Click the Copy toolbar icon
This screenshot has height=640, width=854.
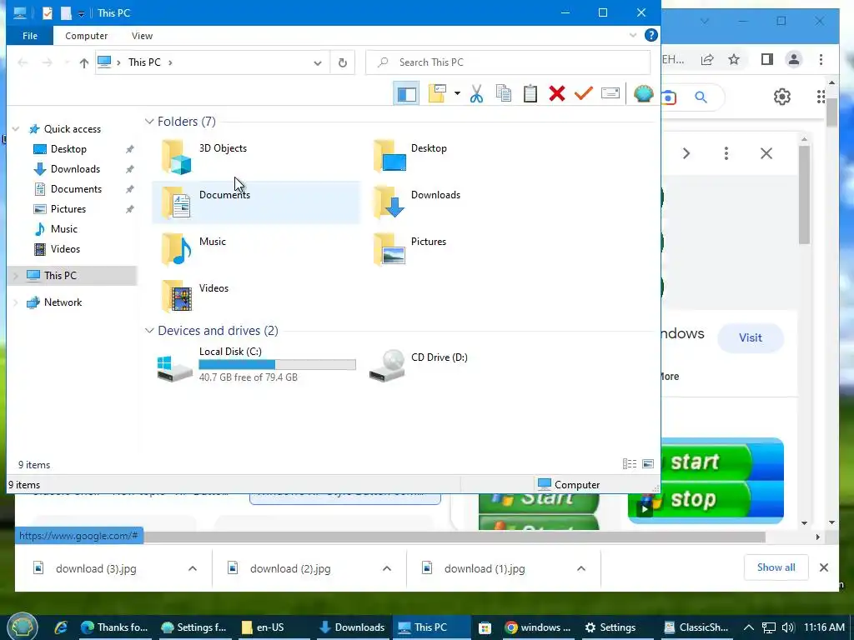point(503,93)
